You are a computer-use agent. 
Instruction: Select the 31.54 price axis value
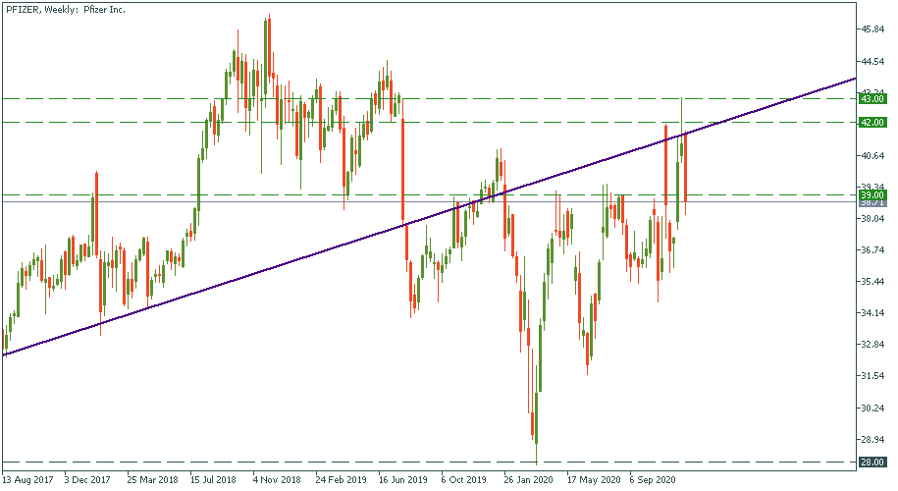coord(874,376)
